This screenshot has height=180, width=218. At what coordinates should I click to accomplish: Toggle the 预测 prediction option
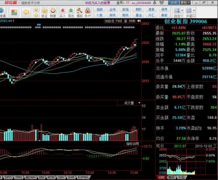[132, 21]
